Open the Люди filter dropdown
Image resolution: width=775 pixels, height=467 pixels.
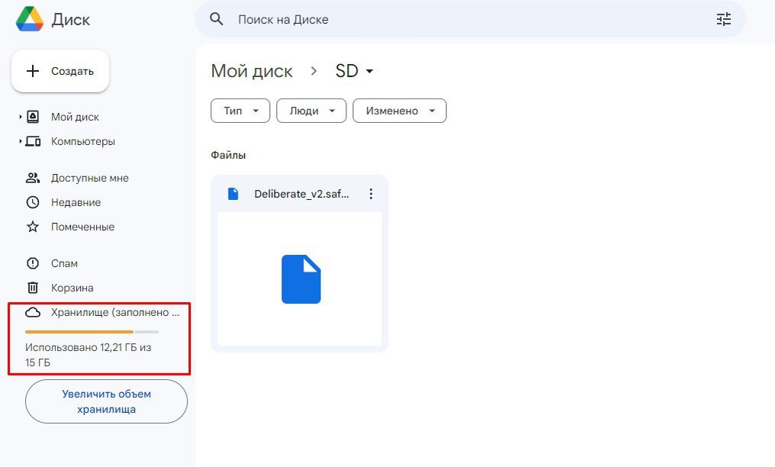[x=311, y=111]
